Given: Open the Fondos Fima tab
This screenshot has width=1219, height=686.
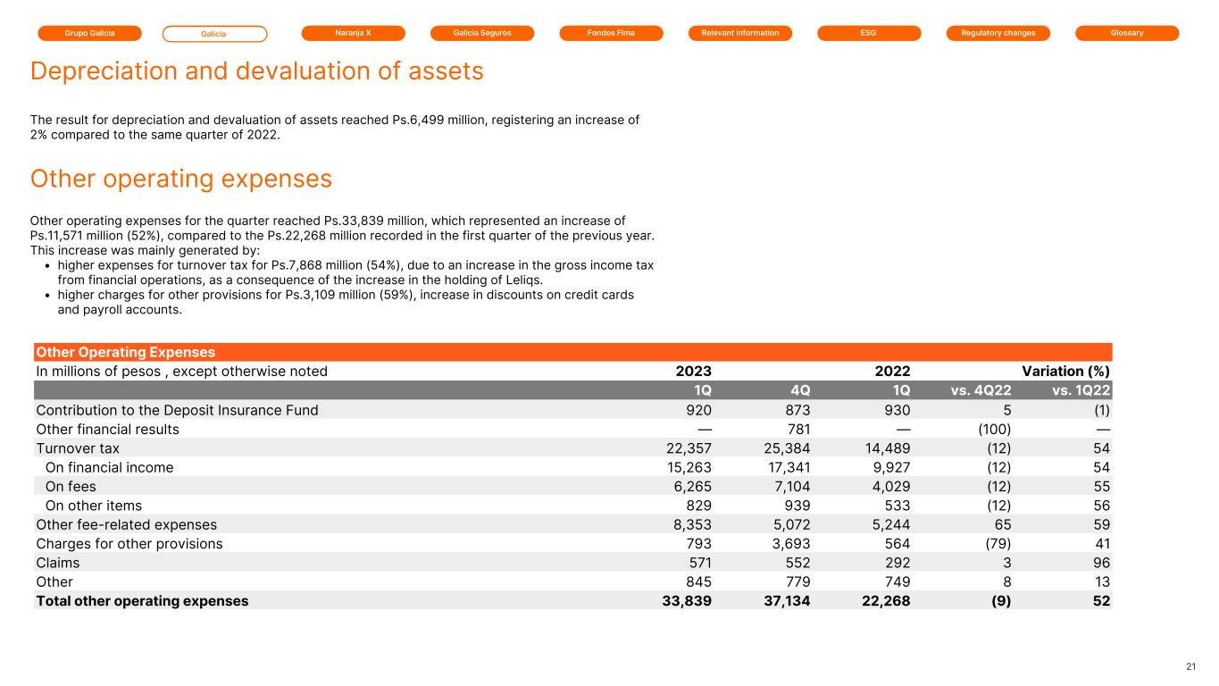Looking at the screenshot, I should coord(611,33).
